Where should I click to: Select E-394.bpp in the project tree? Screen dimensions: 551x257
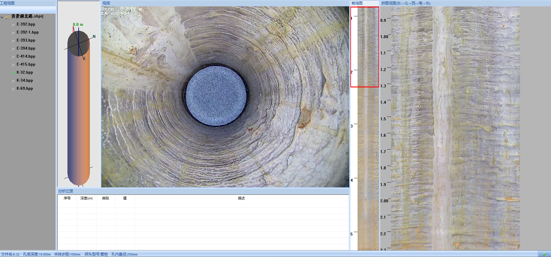[x=26, y=48]
